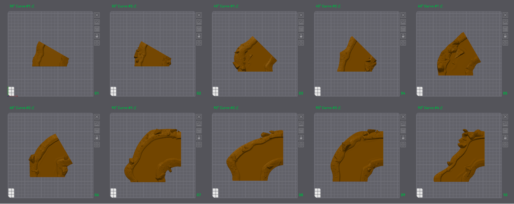Click the circular target icon beside plate 03
Screen dimensions: 514x204
point(301,43)
